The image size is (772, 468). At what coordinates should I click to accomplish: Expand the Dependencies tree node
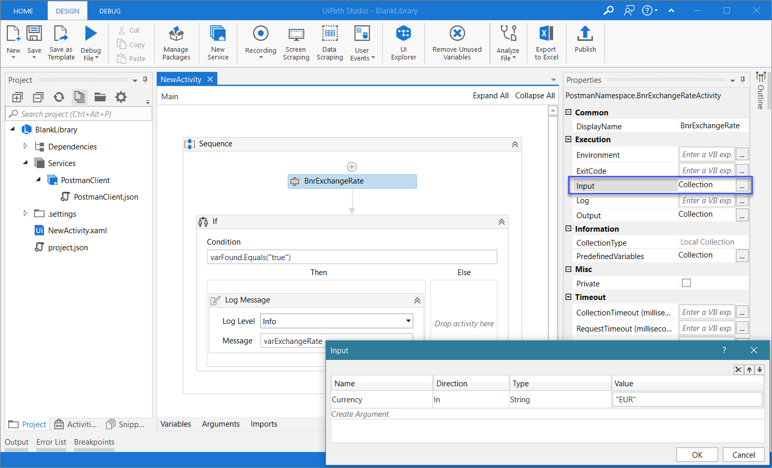coord(25,146)
